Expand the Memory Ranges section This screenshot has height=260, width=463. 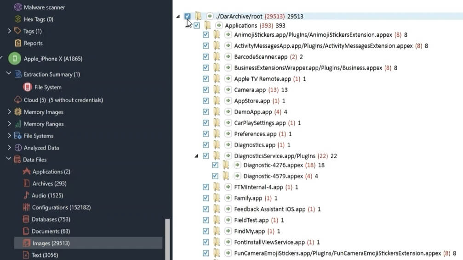click(9, 124)
